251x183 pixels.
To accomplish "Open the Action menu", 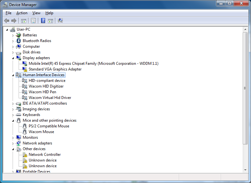I will (x=22, y=13).
